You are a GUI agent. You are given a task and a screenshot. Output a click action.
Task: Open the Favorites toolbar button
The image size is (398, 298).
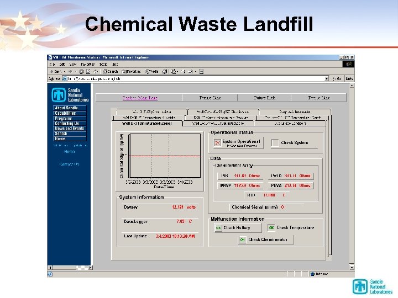click(131, 71)
